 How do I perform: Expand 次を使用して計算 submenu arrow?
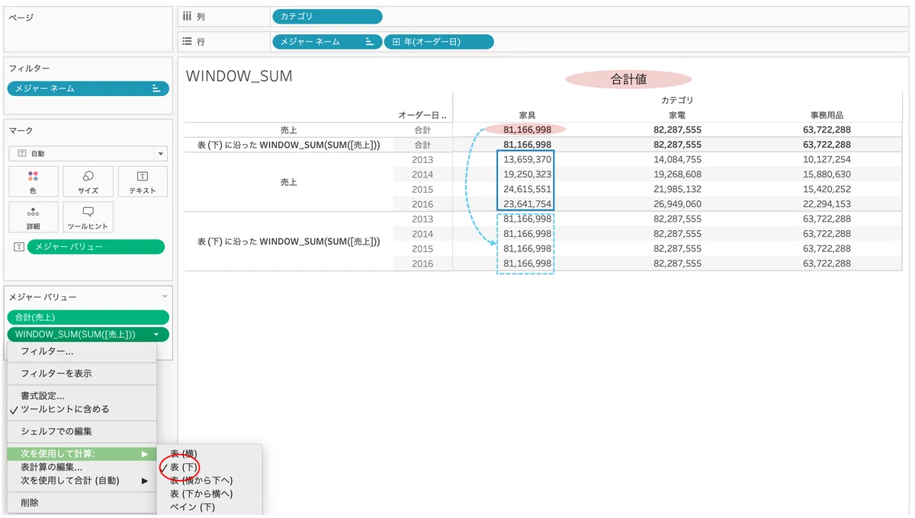[x=145, y=454]
